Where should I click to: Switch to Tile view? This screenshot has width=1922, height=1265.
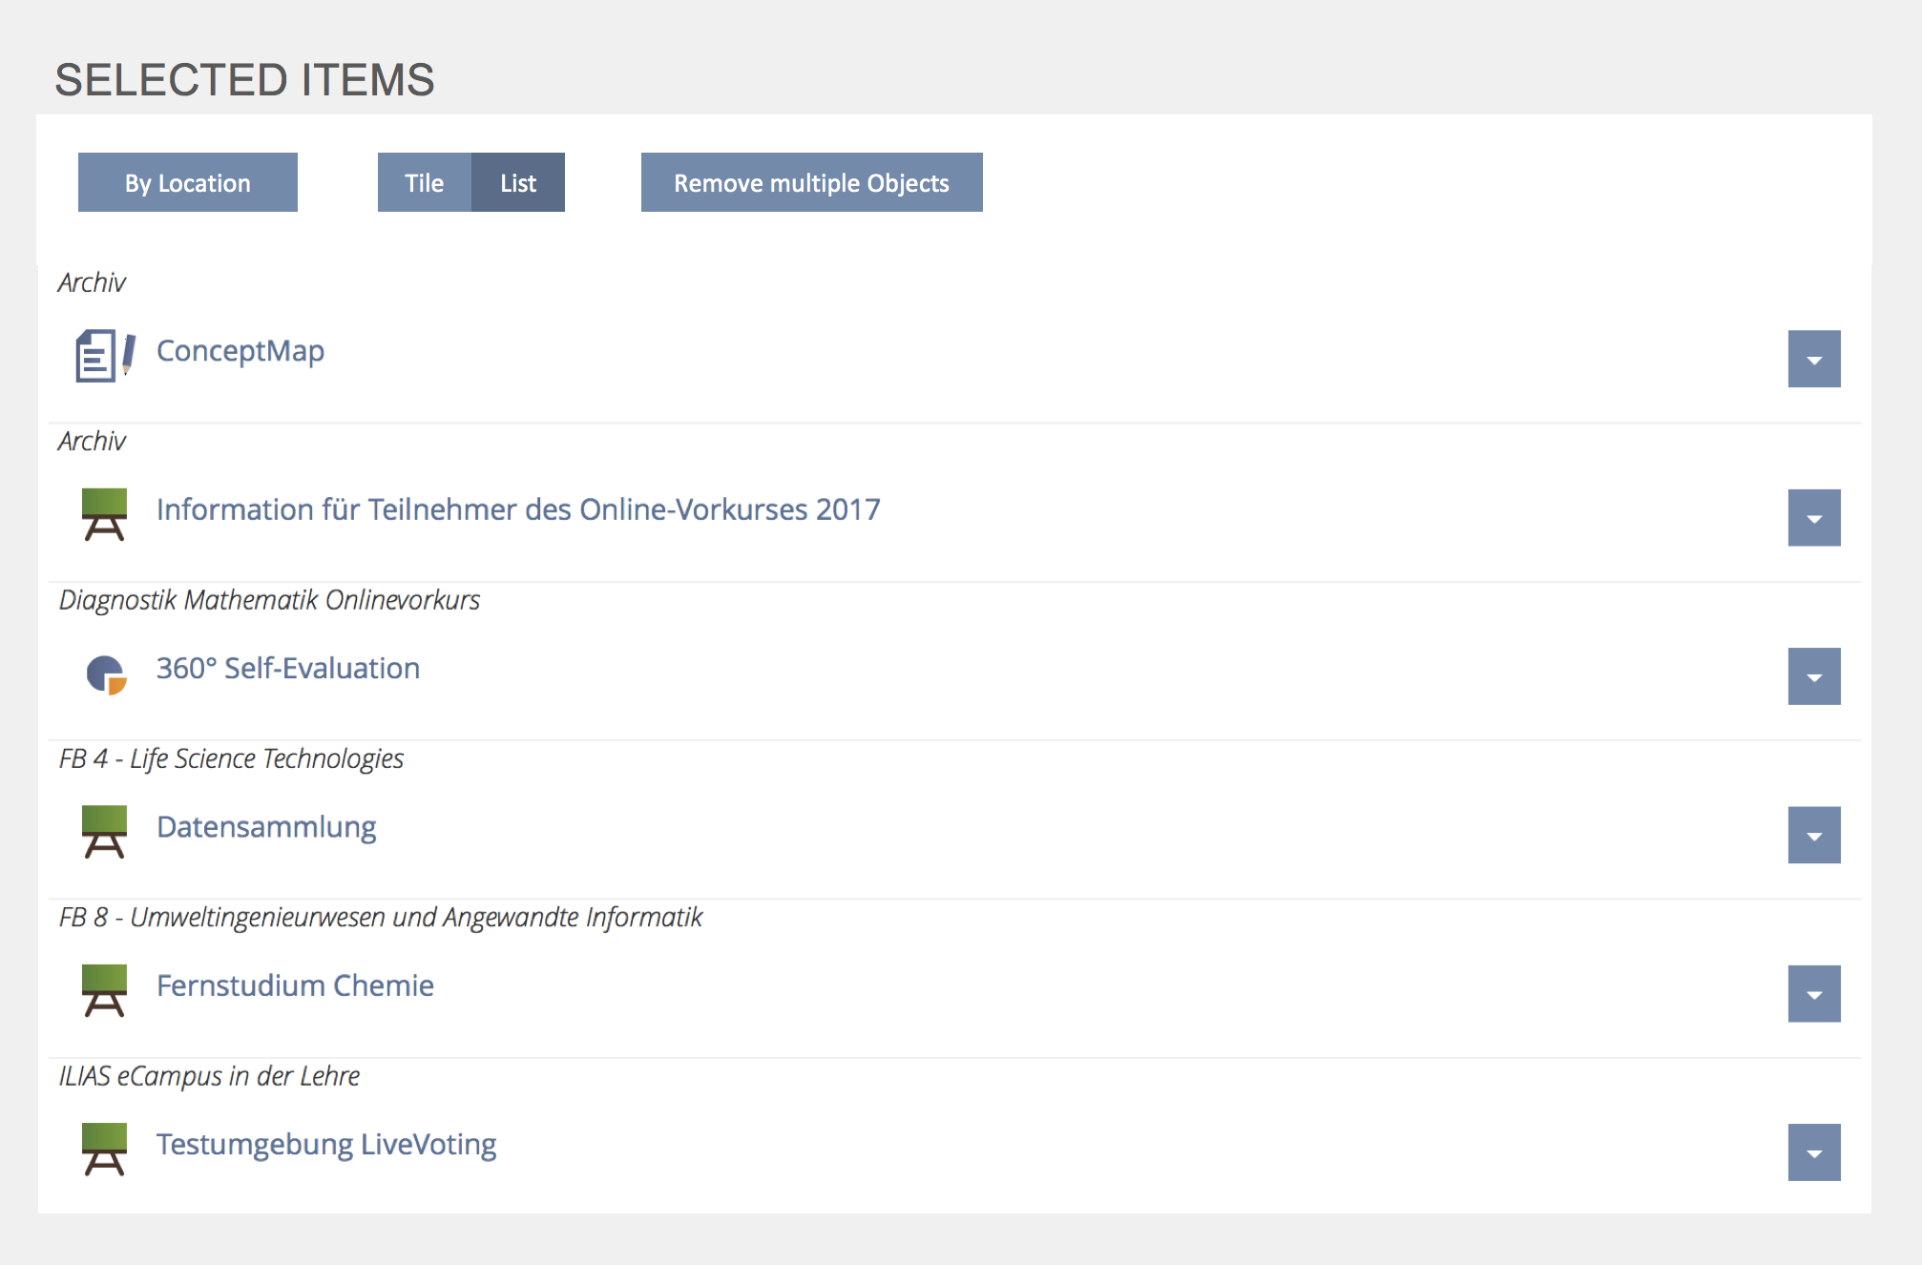click(x=424, y=182)
